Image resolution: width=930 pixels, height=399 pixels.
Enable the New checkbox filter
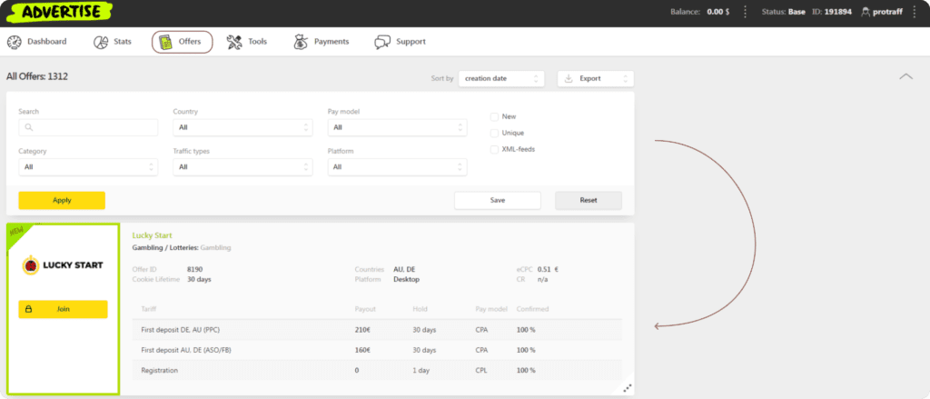point(494,116)
